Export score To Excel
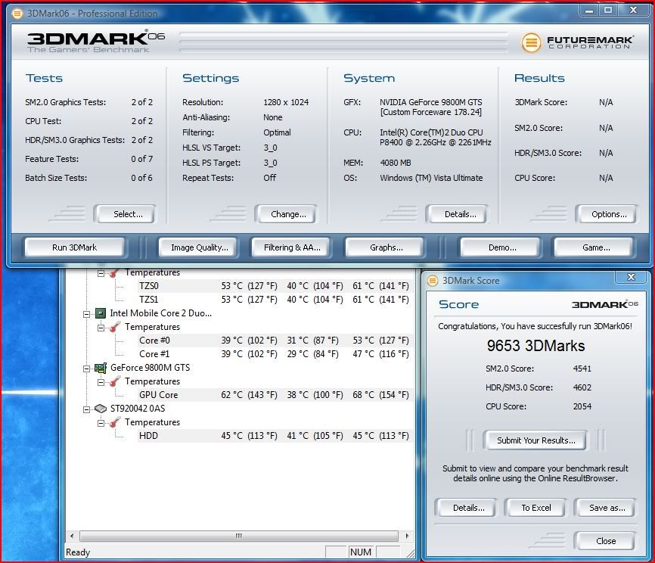This screenshot has height=563, width=655. (536, 508)
